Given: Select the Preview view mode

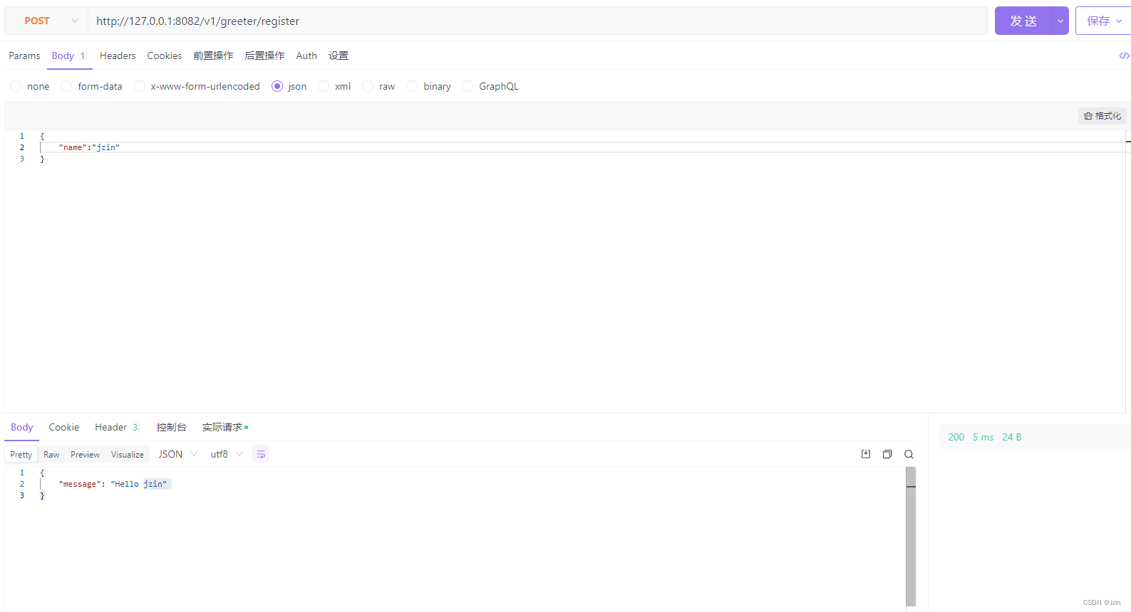Looking at the screenshot, I should [x=85, y=454].
